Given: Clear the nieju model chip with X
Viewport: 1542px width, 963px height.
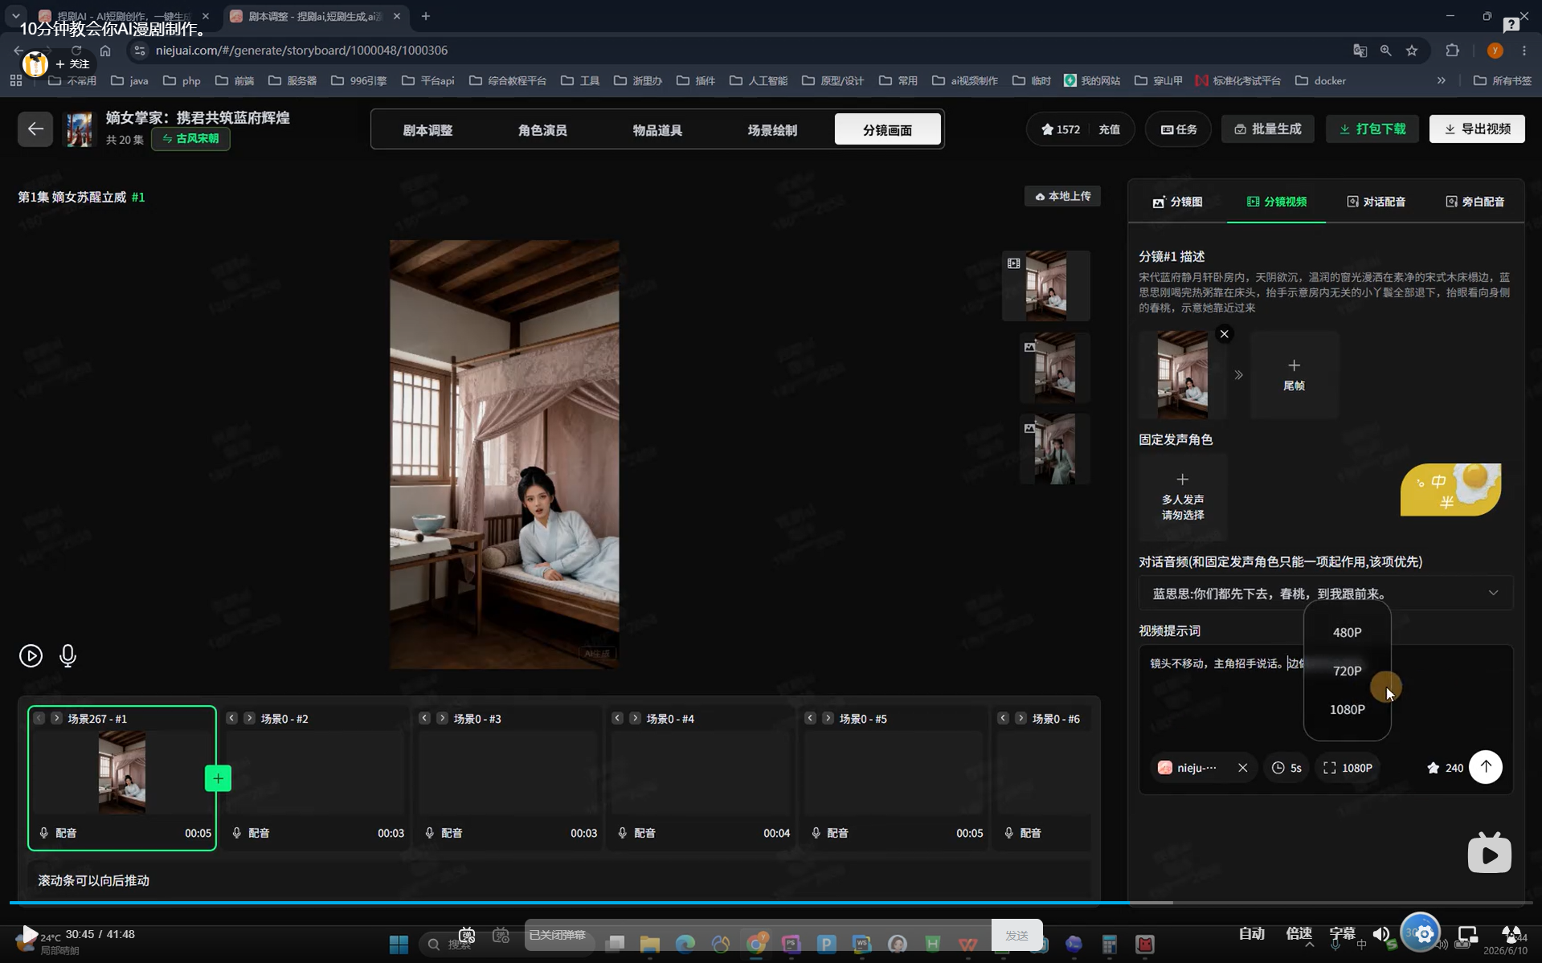Looking at the screenshot, I should [x=1242, y=768].
